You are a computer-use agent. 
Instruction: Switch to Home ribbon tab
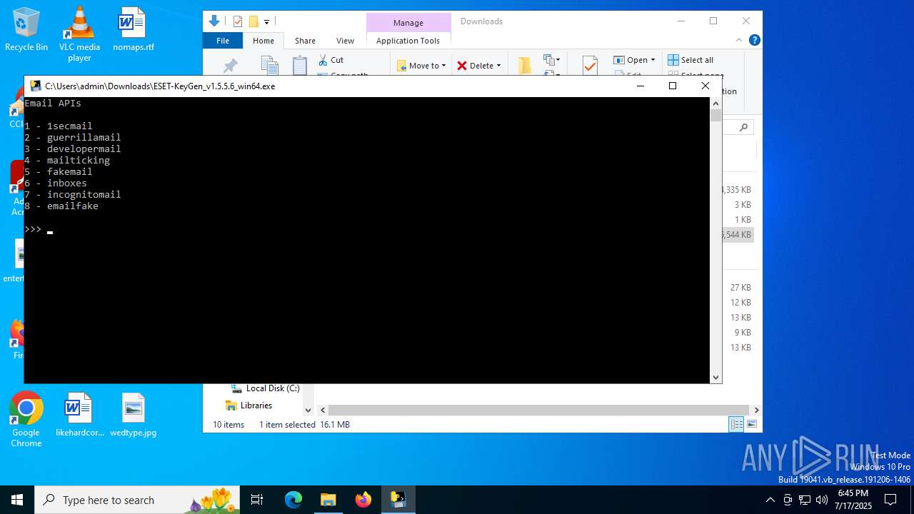click(x=263, y=41)
